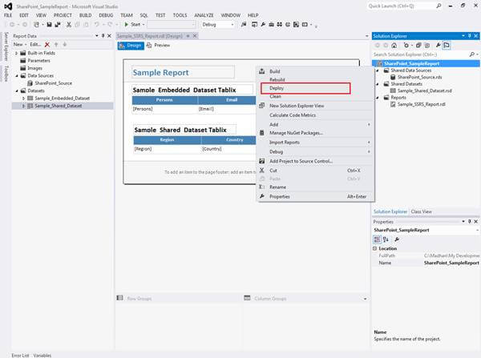Open the Error List tab at bottom
The width and height of the screenshot is (481, 358).
(20, 356)
